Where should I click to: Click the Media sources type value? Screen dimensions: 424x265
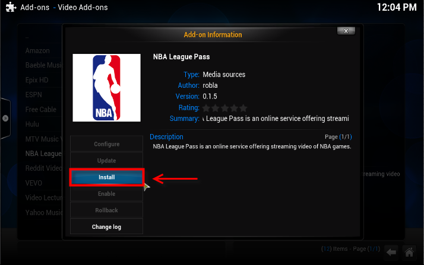click(224, 75)
